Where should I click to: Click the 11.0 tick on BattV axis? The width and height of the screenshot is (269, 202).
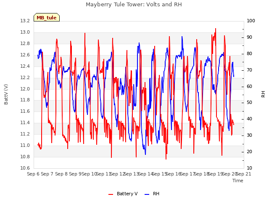(x=25, y=145)
